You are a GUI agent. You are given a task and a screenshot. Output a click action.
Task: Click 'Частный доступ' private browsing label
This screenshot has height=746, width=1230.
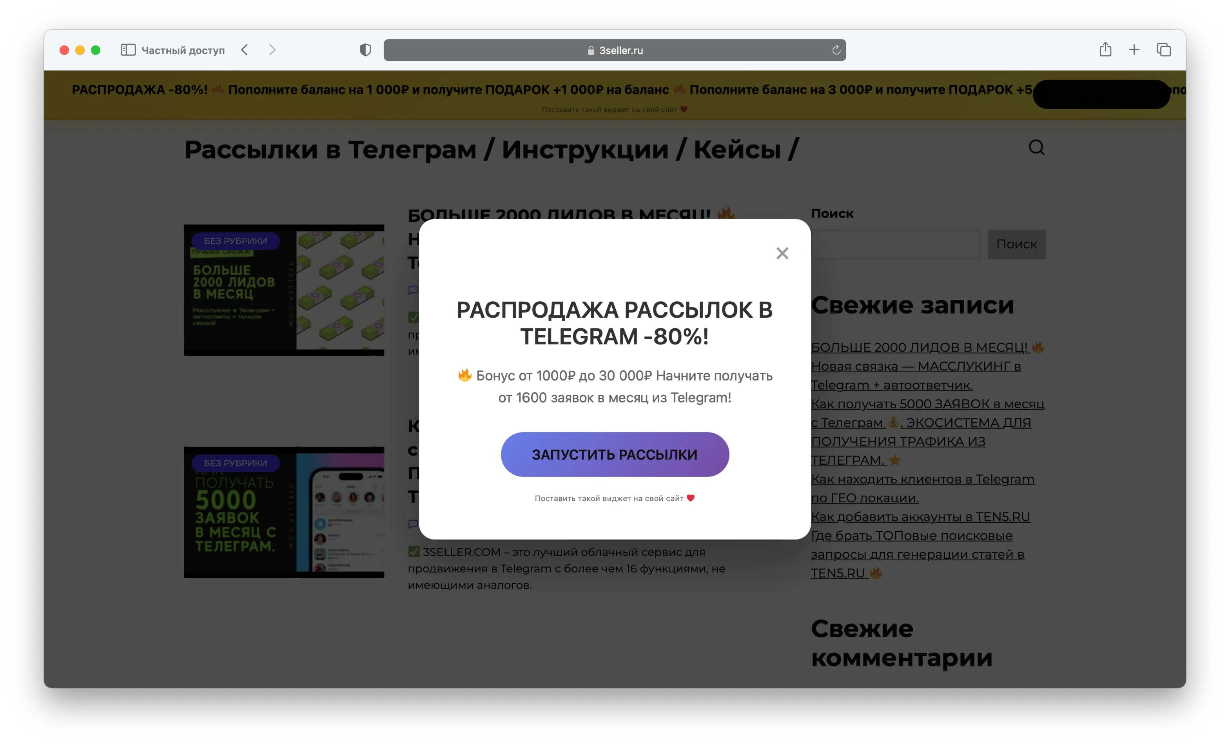click(x=183, y=50)
